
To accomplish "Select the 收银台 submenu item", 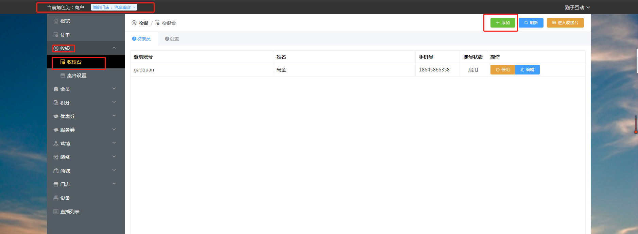I will (86, 62).
